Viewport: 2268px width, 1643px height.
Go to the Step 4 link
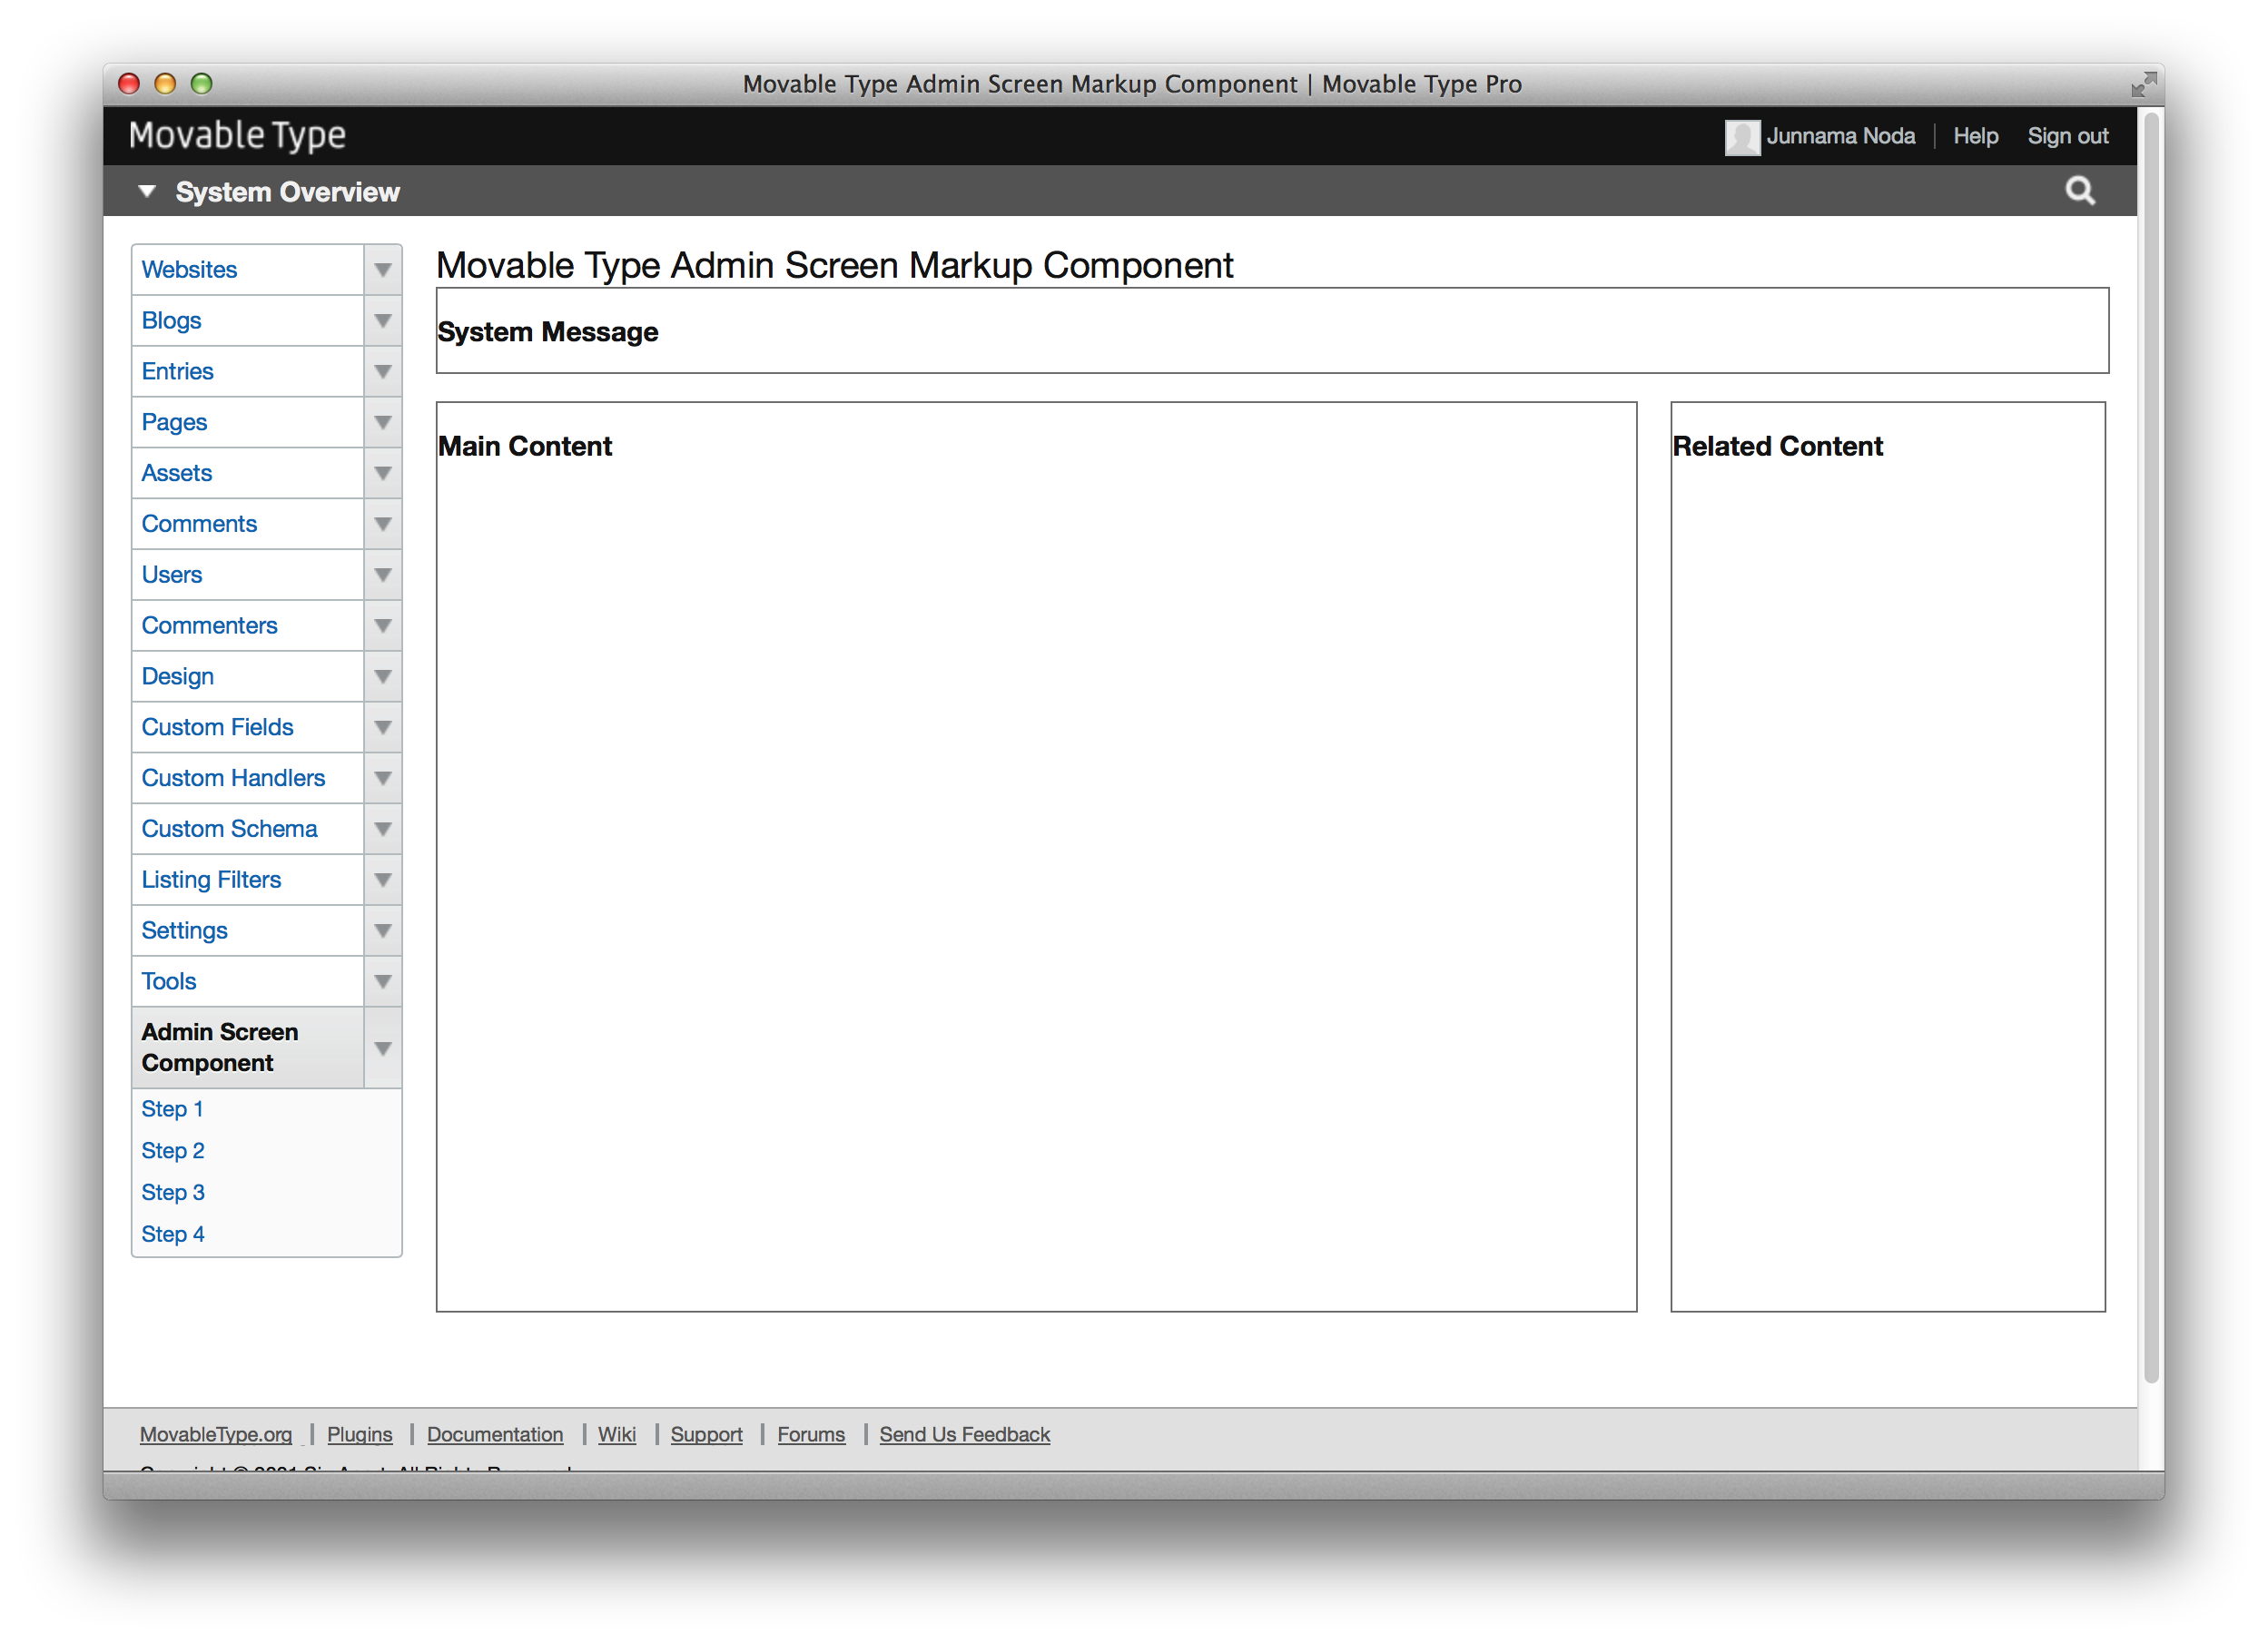click(172, 1237)
